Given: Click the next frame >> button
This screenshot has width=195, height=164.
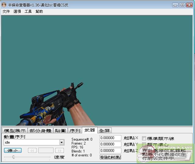Looking at the screenshot, I should point(60,150).
